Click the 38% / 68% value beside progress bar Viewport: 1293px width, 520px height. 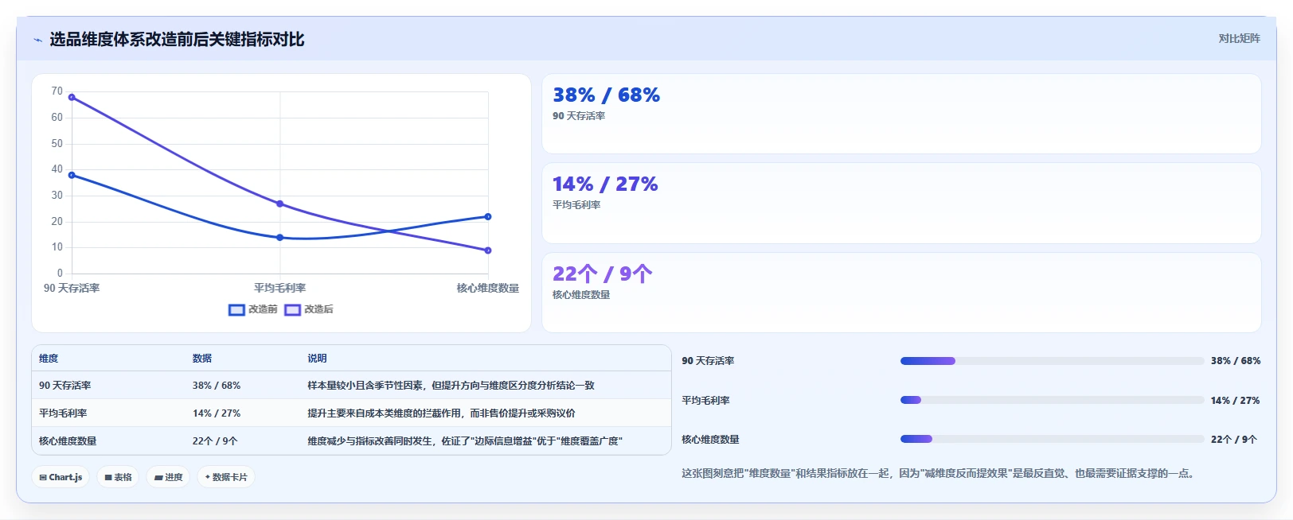1236,361
